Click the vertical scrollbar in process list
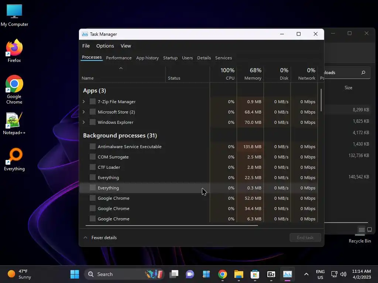This screenshot has width=378, height=283. (x=321, y=100)
